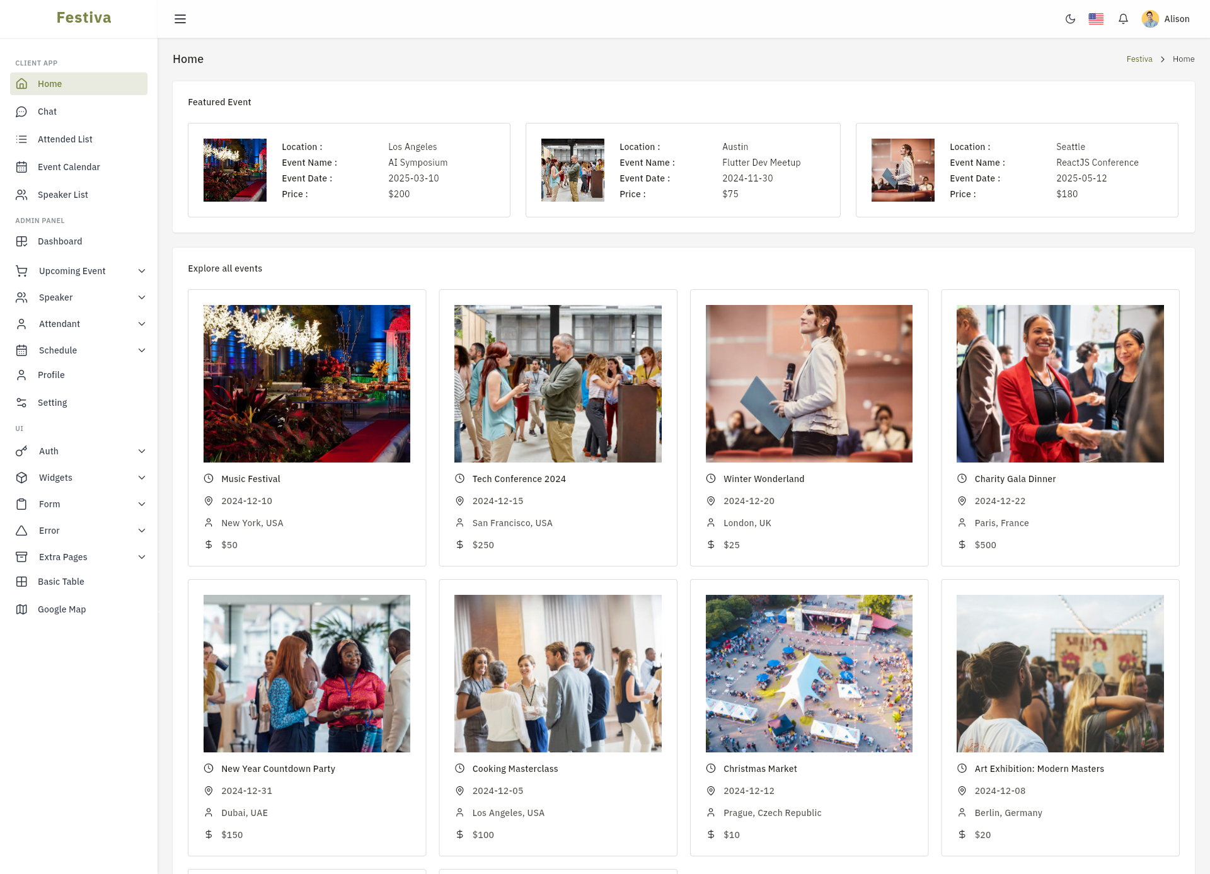Expand the Error submenu chevron
Image resolution: width=1210 pixels, height=874 pixels.
(x=142, y=531)
